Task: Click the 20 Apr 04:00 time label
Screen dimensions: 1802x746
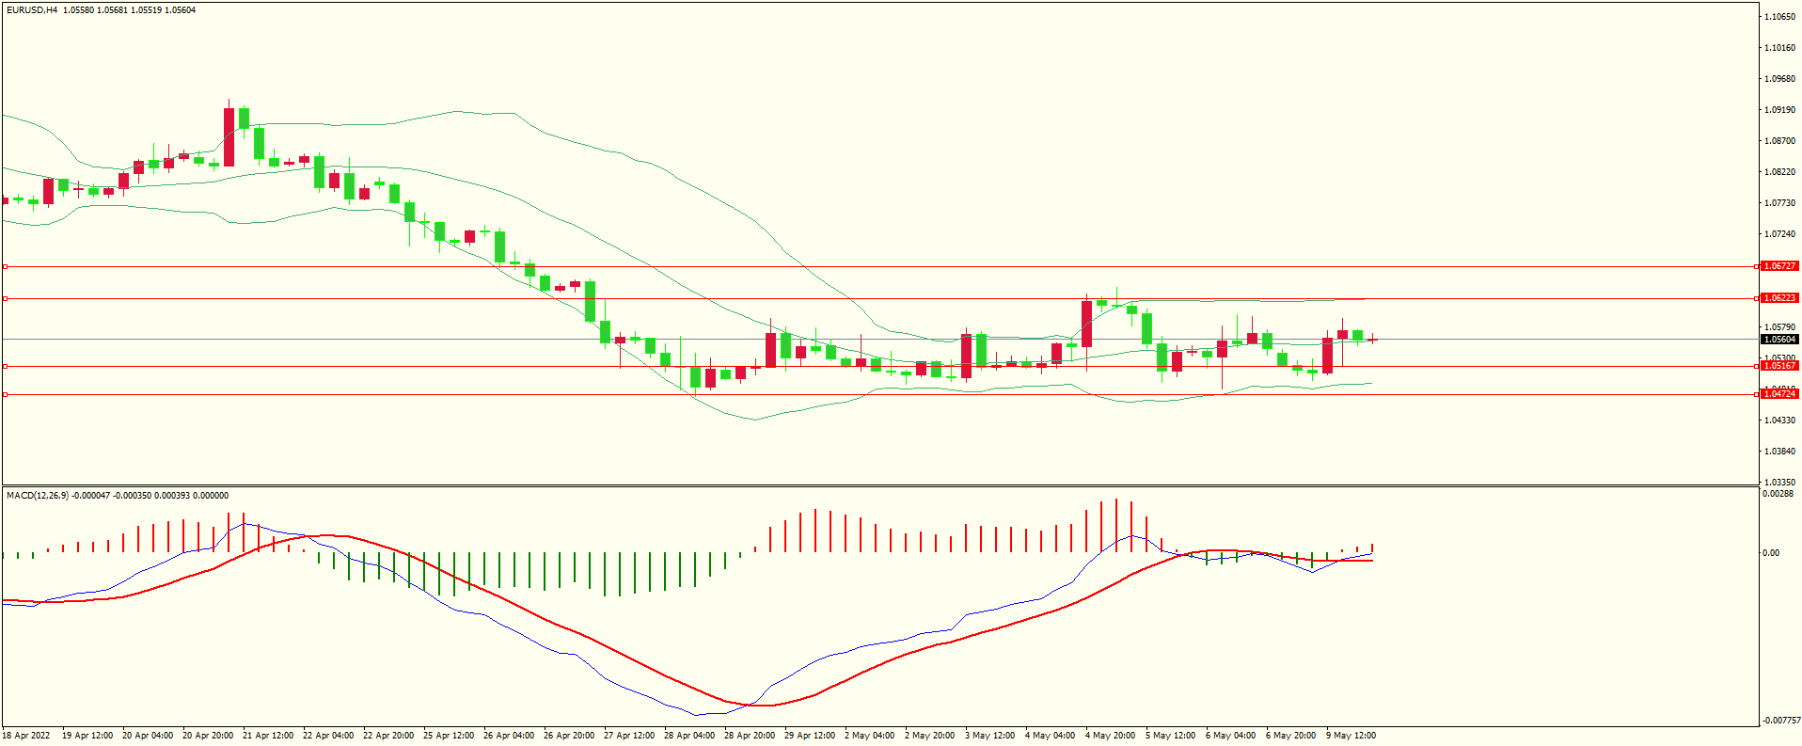Action: point(148,736)
